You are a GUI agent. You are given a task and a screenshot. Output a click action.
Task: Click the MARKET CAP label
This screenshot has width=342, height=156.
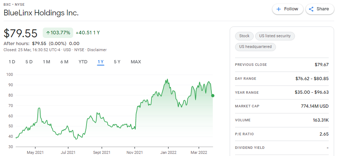(x=247, y=106)
